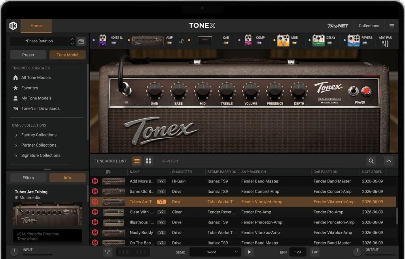Switch to grid view of tone models
The height and width of the screenshot is (259, 405).
[x=148, y=161]
